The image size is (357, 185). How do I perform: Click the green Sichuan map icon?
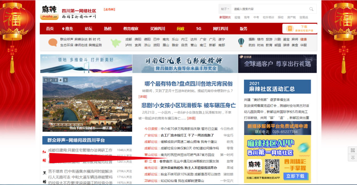click(x=116, y=43)
